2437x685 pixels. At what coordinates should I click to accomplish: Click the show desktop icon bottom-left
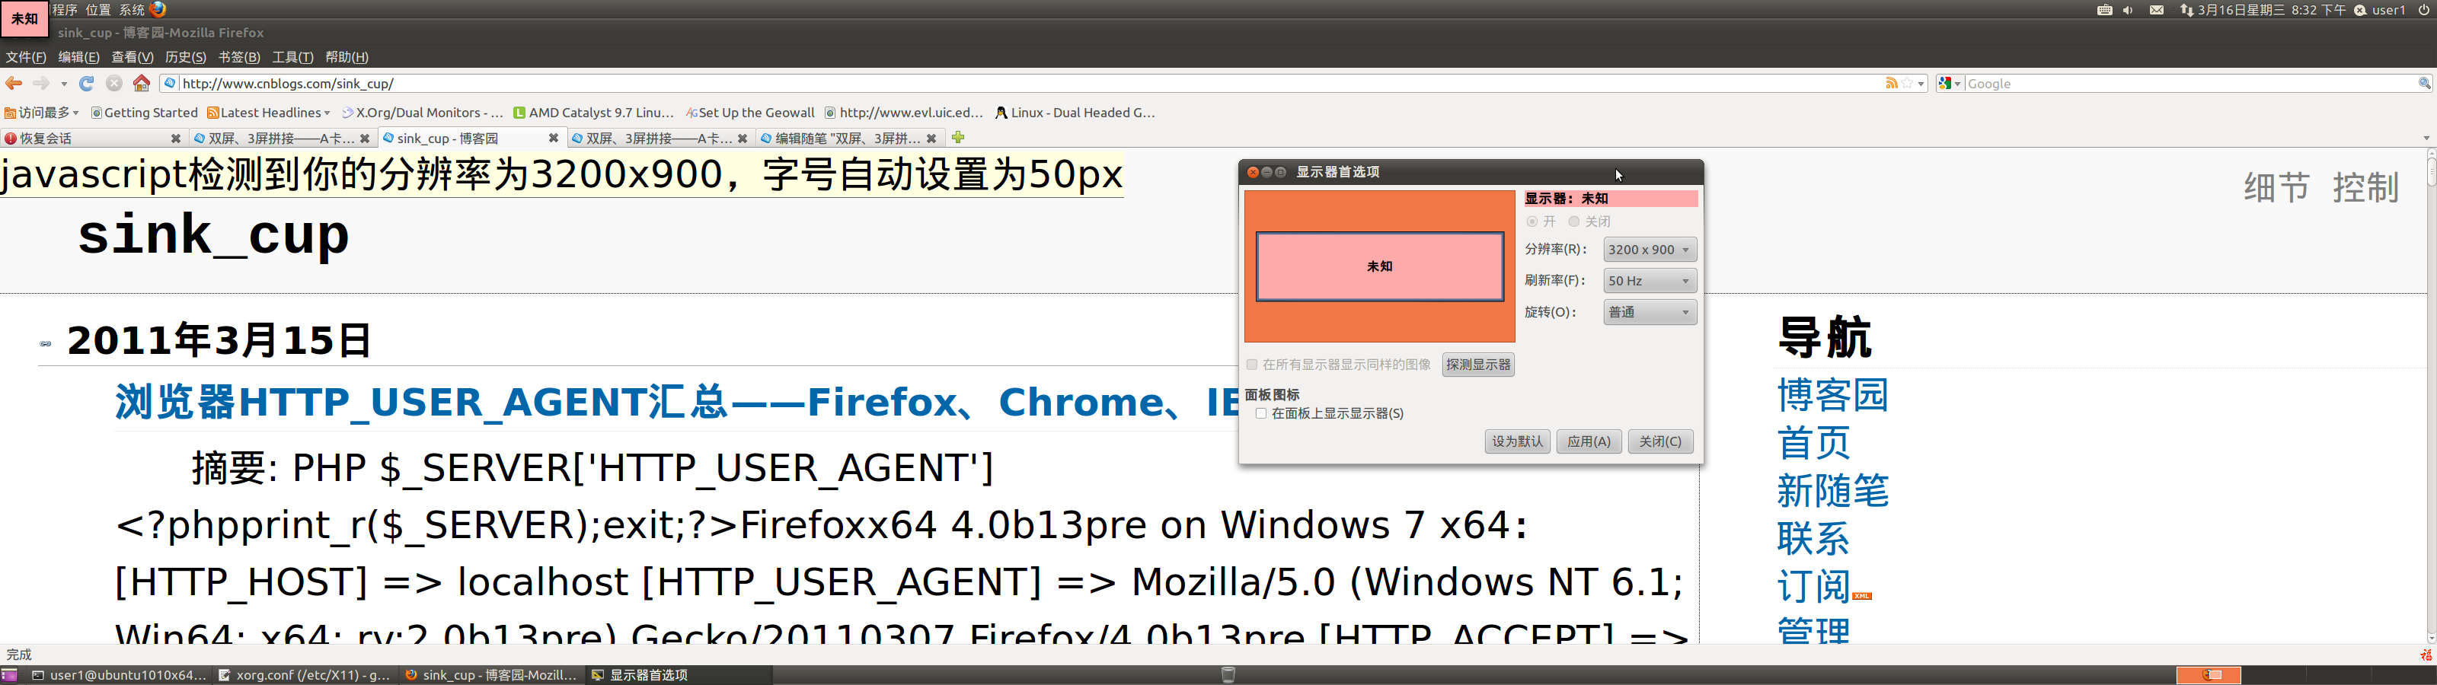tap(9, 674)
